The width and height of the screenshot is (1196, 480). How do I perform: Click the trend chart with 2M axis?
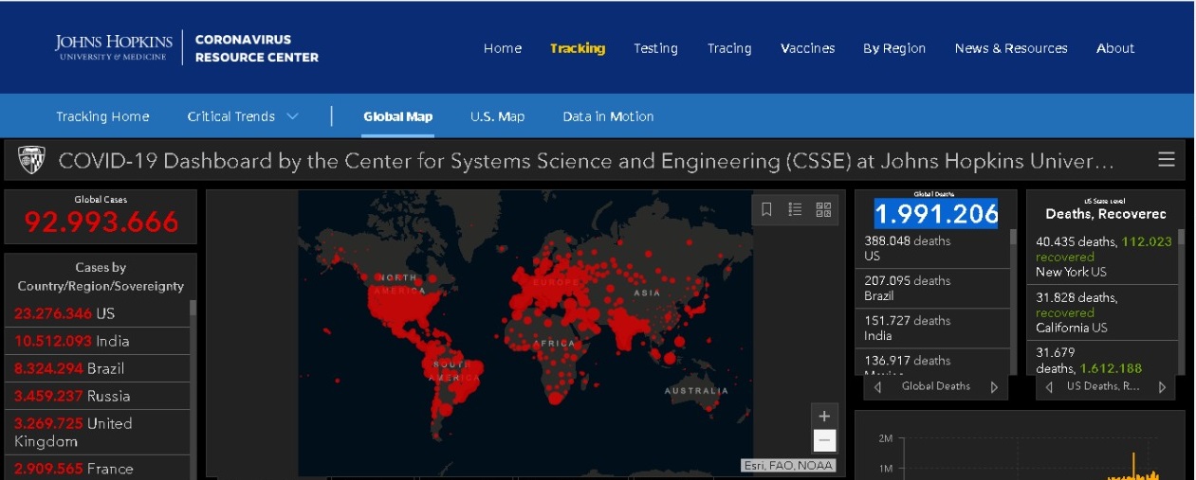pyautogui.click(x=1021, y=445)
